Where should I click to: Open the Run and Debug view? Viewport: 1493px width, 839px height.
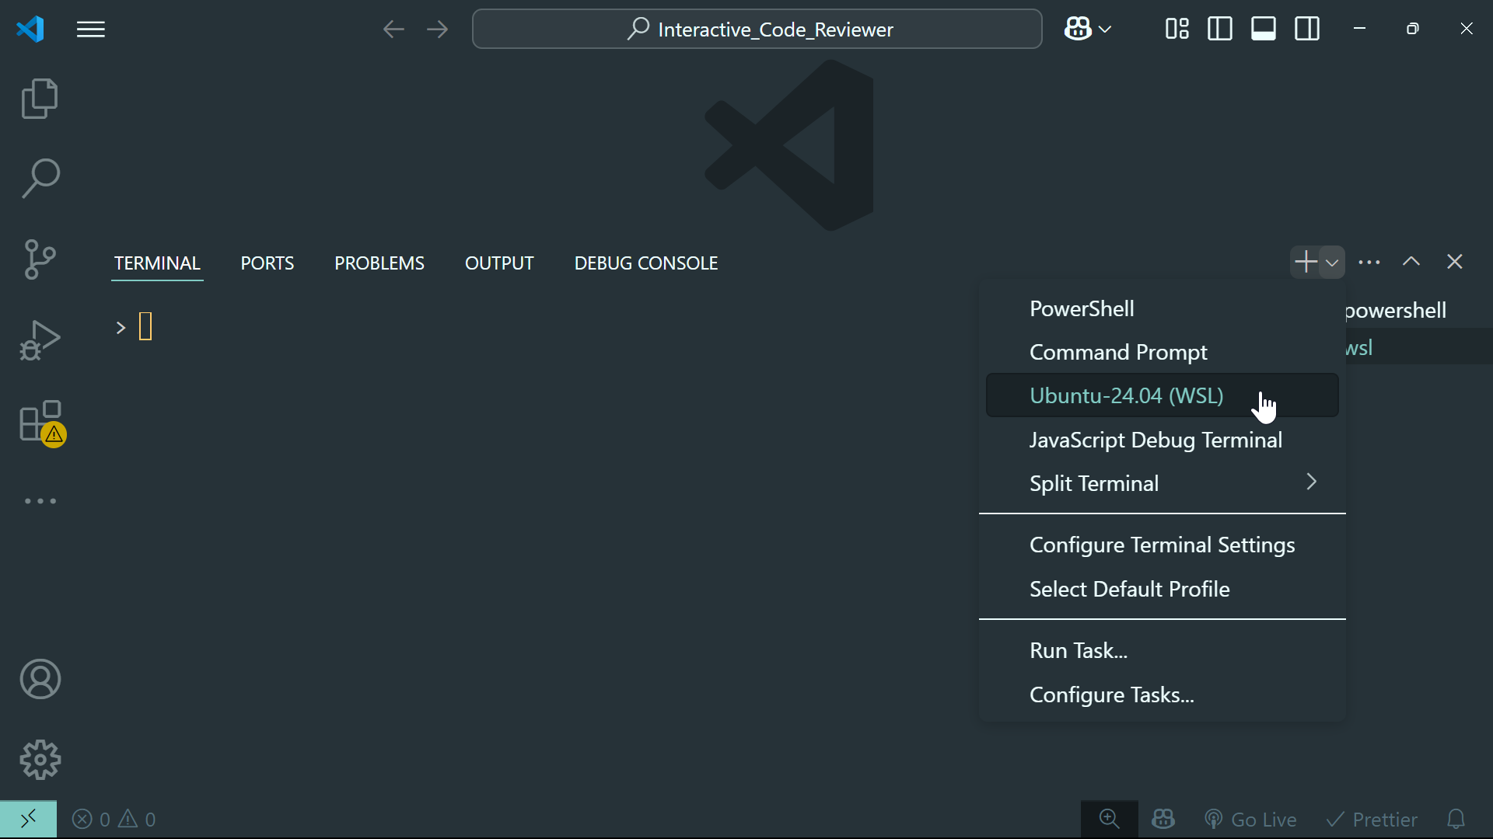[40, 340]
